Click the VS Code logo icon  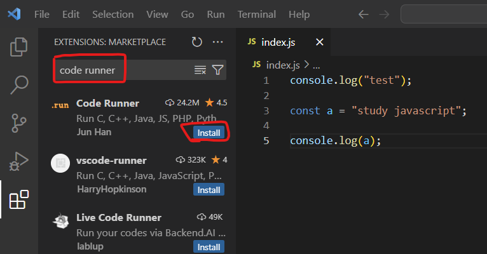14,14
